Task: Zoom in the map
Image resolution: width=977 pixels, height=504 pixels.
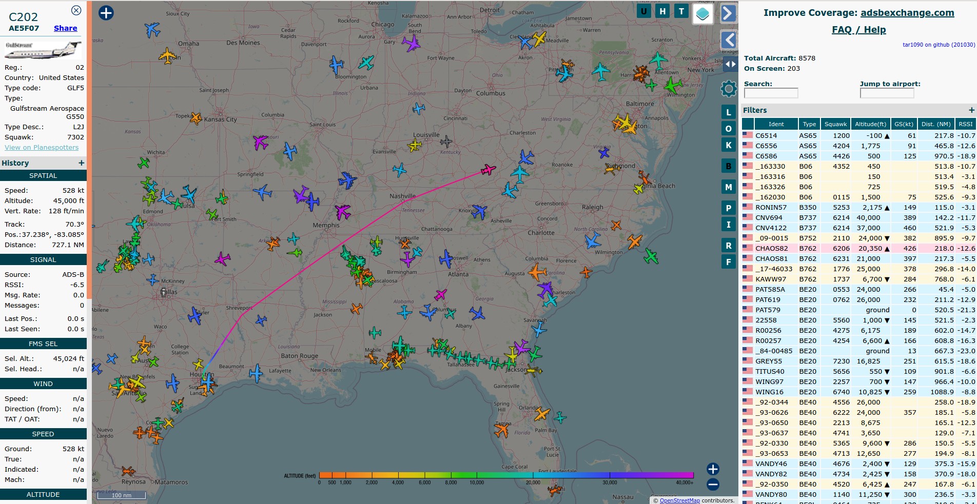Action: tap(713, 469)
